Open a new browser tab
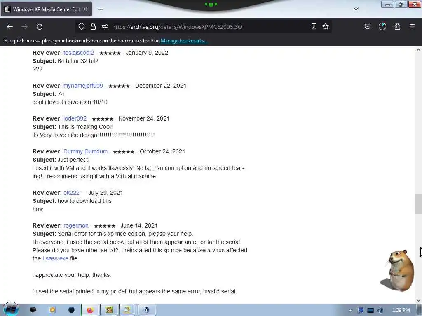This screenshot has height=316, width=422. 101,9
